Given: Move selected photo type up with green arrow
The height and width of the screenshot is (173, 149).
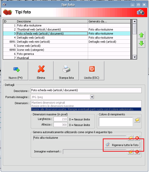Looking at the screenshot, I should (x=141, y=35).
